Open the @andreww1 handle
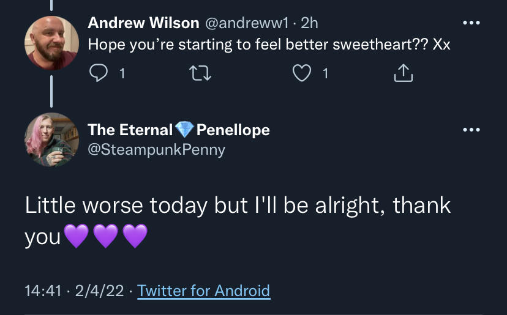Screen dimensions: 507x315 tap(246, 23)
